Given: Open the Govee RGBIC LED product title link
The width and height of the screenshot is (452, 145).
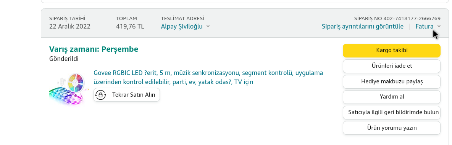Looking at the screenshot, I should [x=208, y=77].
